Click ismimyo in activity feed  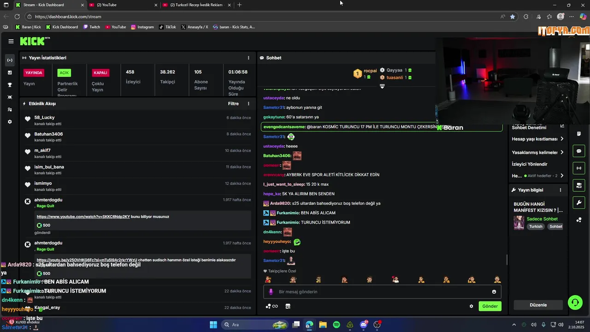click(x=43, y=184)
